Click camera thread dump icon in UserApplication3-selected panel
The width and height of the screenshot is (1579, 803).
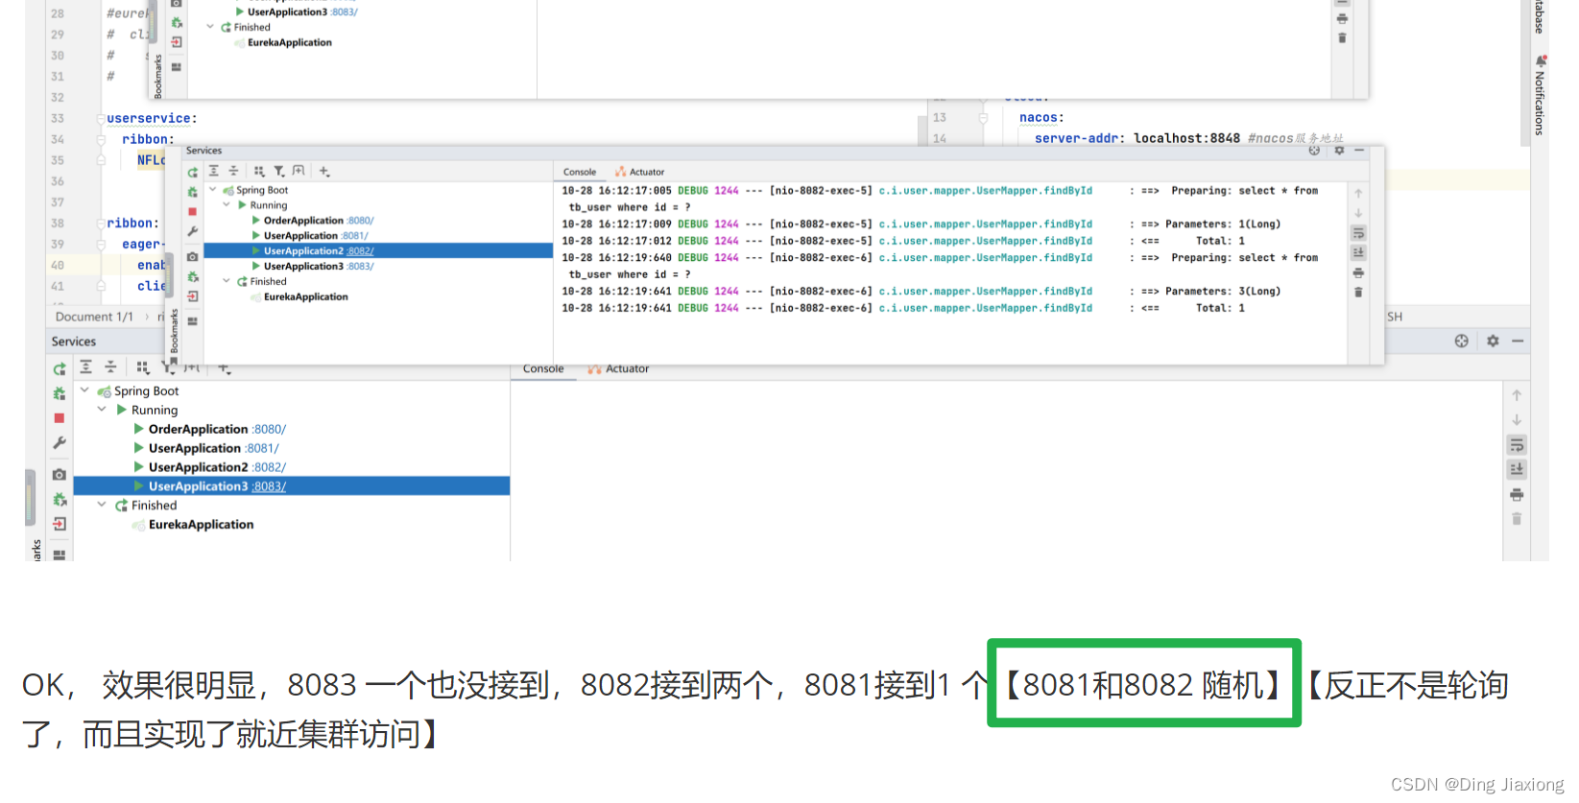60,475
